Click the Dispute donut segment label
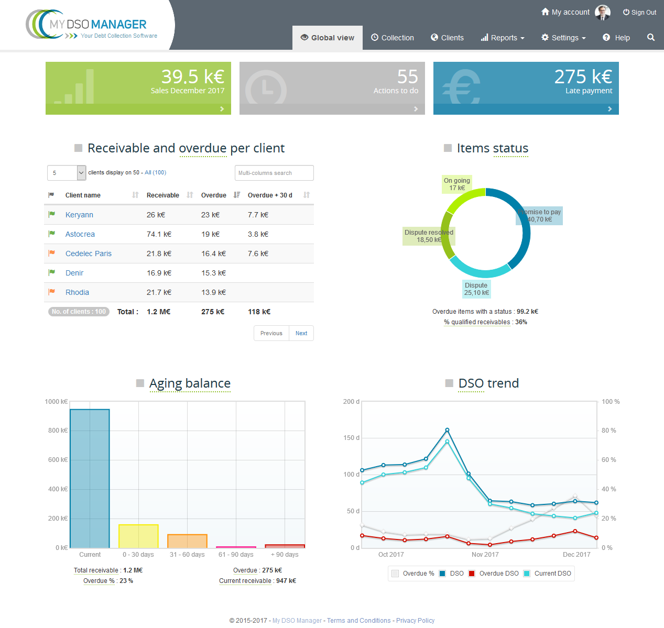Screen dimensions: 664x628 click(476, 289)
